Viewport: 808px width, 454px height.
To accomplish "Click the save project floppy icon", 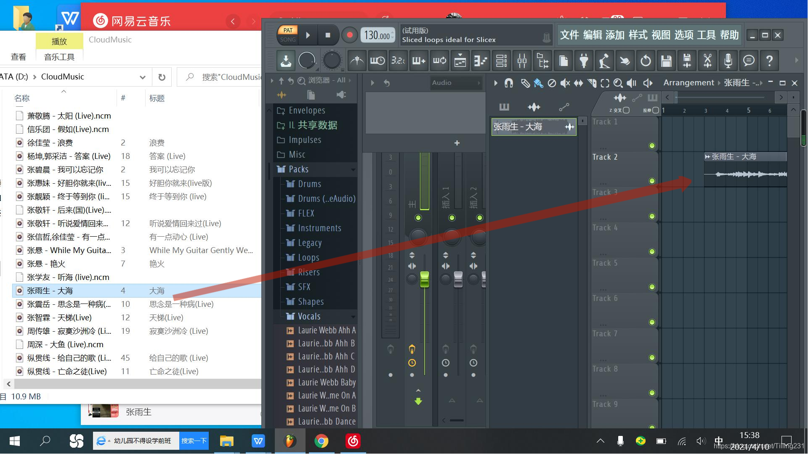I will pos(666,61).
